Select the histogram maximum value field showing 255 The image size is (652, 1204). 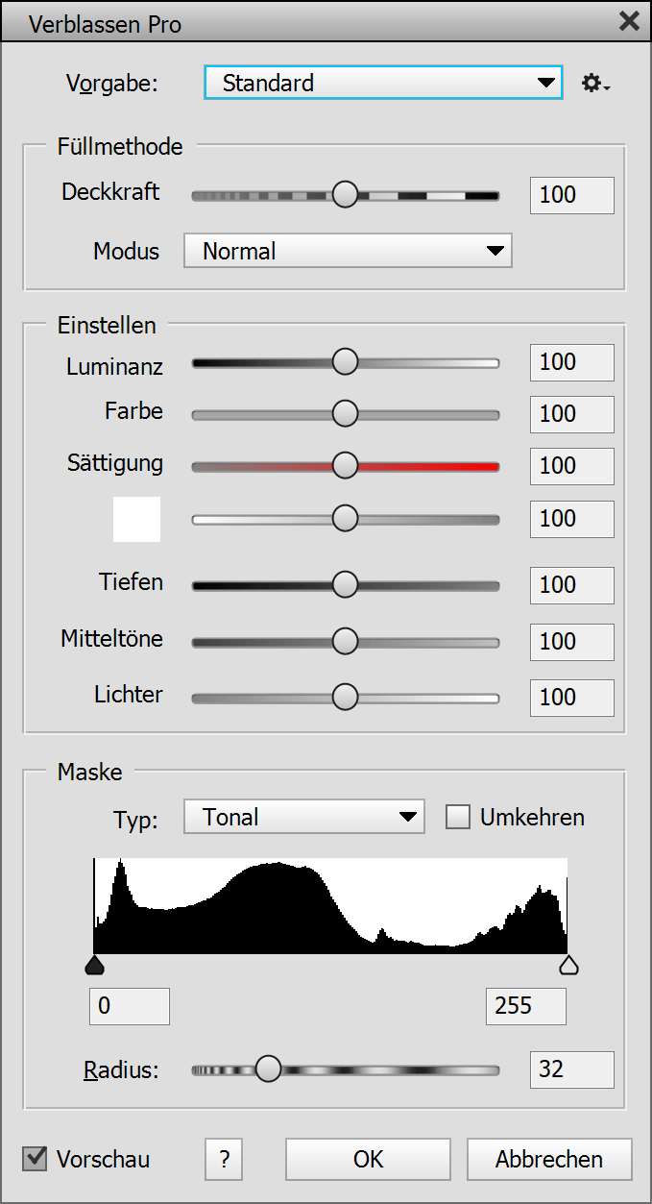525,1006
